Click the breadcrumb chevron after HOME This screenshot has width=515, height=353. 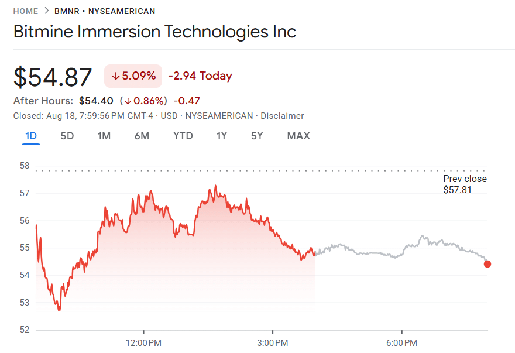pyautogui.click(x=46, y=11)
